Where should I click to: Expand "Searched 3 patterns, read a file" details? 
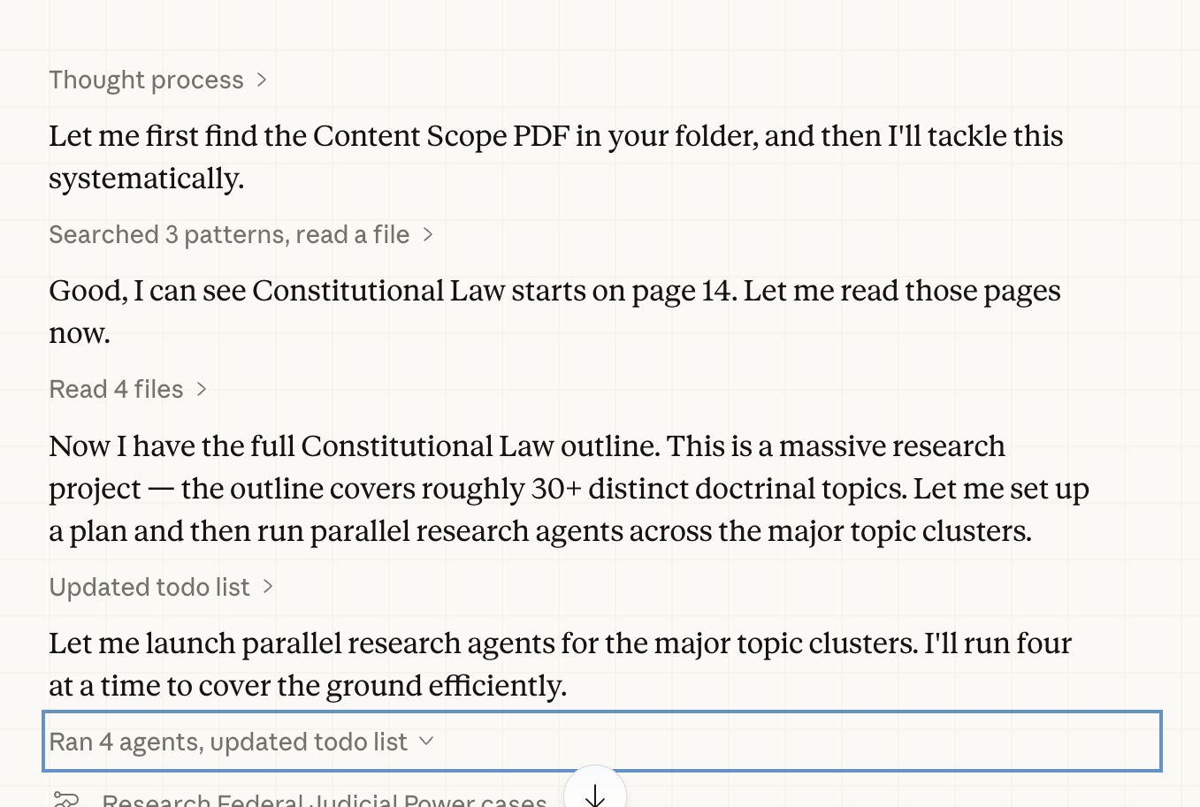click(x=229, y=235)
